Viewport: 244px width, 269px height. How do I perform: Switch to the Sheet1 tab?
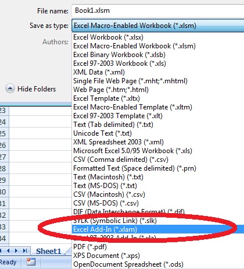(49, 251)
